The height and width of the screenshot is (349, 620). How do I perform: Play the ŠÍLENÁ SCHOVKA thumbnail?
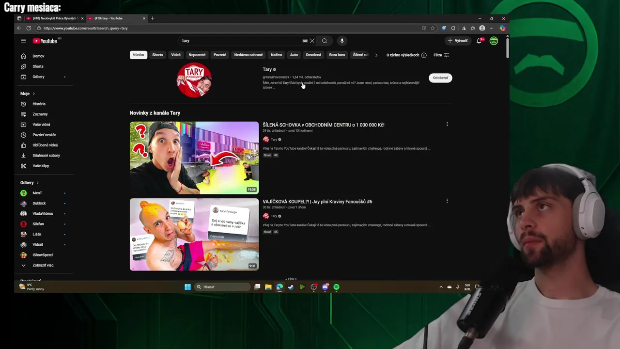coord(194,158)
